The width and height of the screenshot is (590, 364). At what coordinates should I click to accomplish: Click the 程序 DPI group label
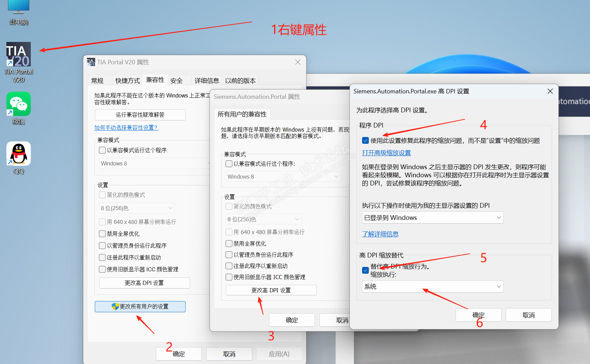pyautogui.click(x=371, y=125)
